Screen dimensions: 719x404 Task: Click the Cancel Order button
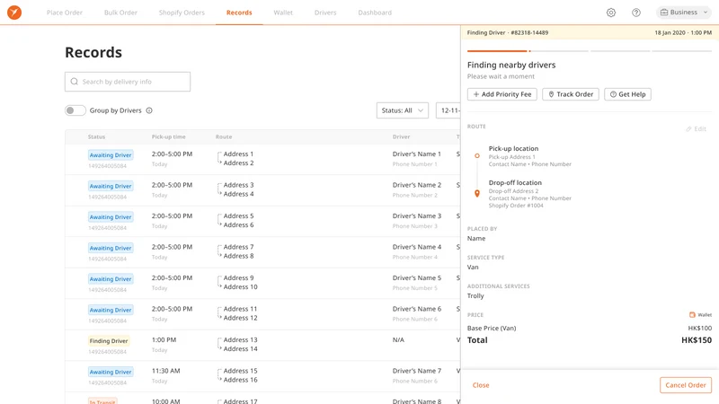coord(686,385)
